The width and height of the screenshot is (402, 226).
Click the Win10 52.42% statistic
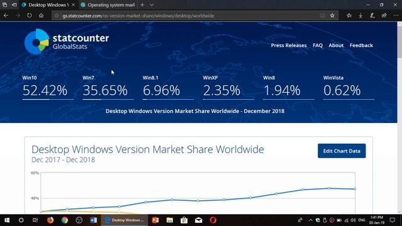[48, 87]
